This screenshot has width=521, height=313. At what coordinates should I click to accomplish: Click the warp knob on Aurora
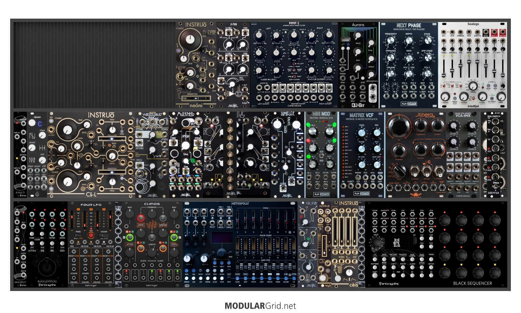click(357, 36)
